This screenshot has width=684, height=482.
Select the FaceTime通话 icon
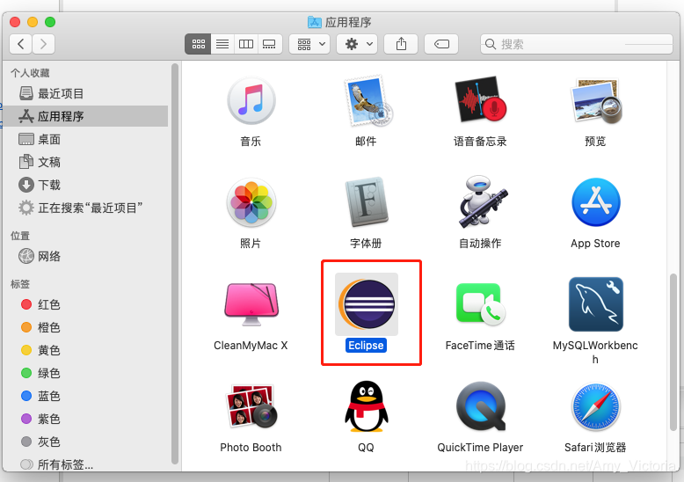coord(480,304)
